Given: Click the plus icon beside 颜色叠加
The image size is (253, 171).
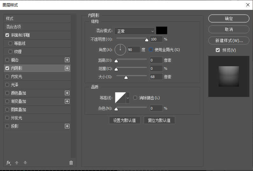Looking at the screenshot, I should (x=67, y=93).
